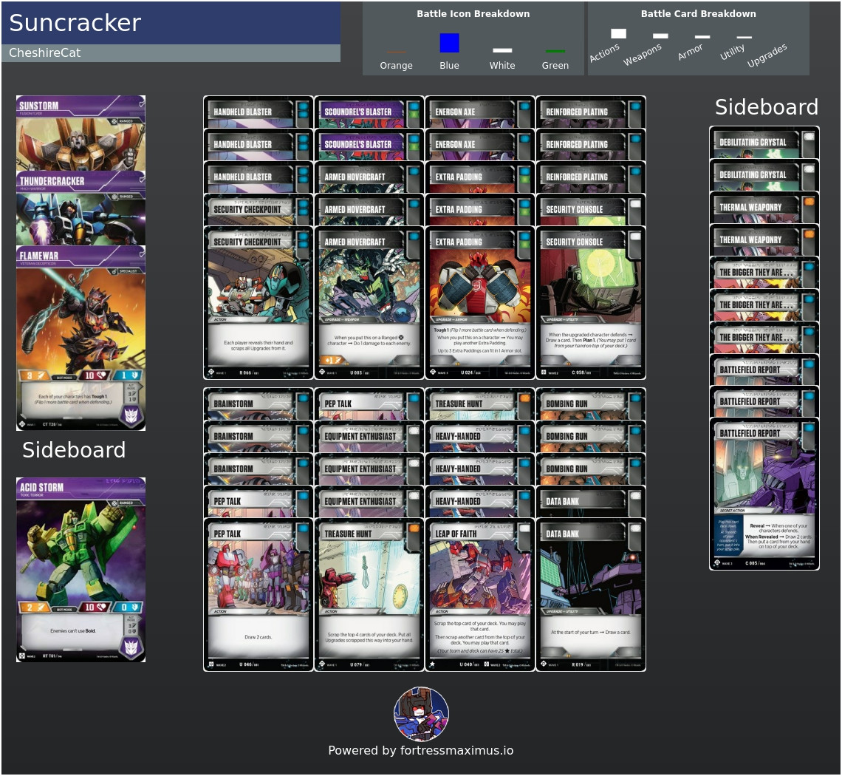Click the blue battle icon on the full Armed Hovercraft card

tap(414, 237)
